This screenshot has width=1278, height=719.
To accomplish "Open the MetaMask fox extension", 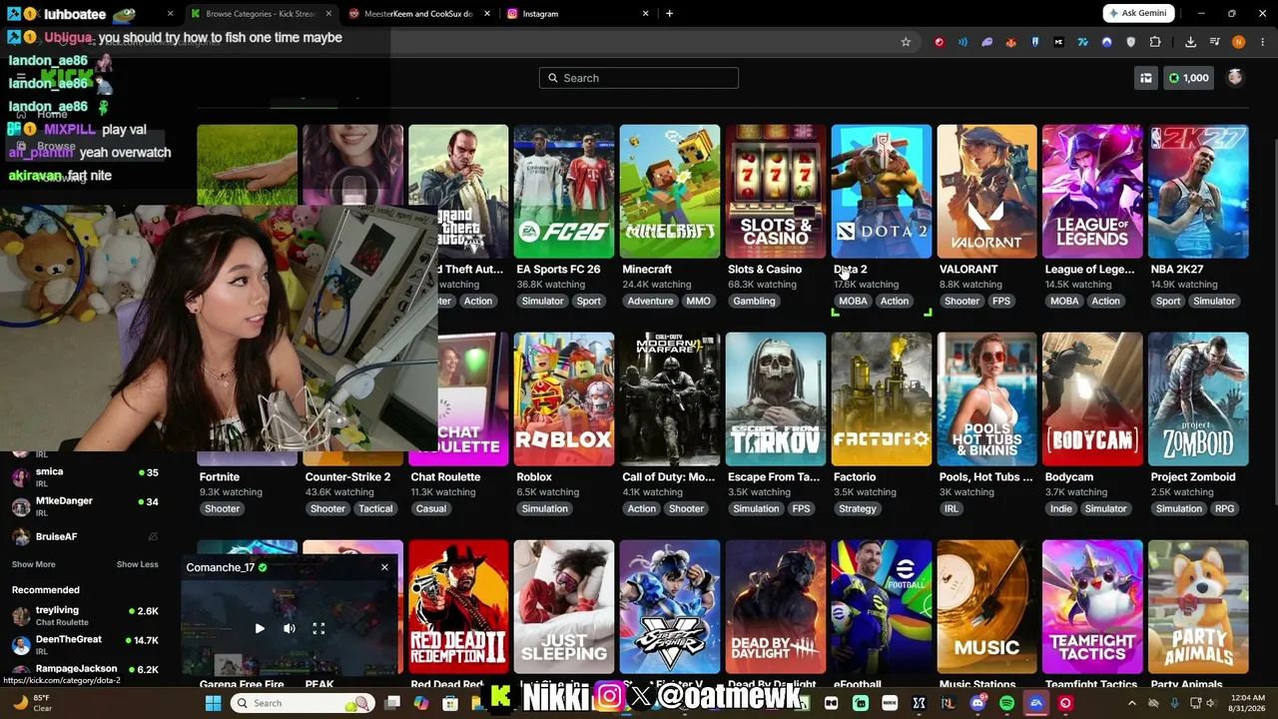I will click(1010, 42).
